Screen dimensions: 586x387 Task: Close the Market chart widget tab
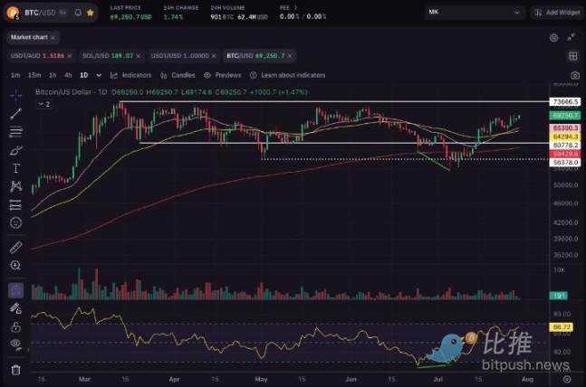point(53,38)
